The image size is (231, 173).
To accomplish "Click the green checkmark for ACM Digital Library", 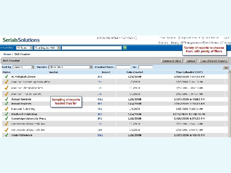I will pyautogui.click(x=6, y=77).
